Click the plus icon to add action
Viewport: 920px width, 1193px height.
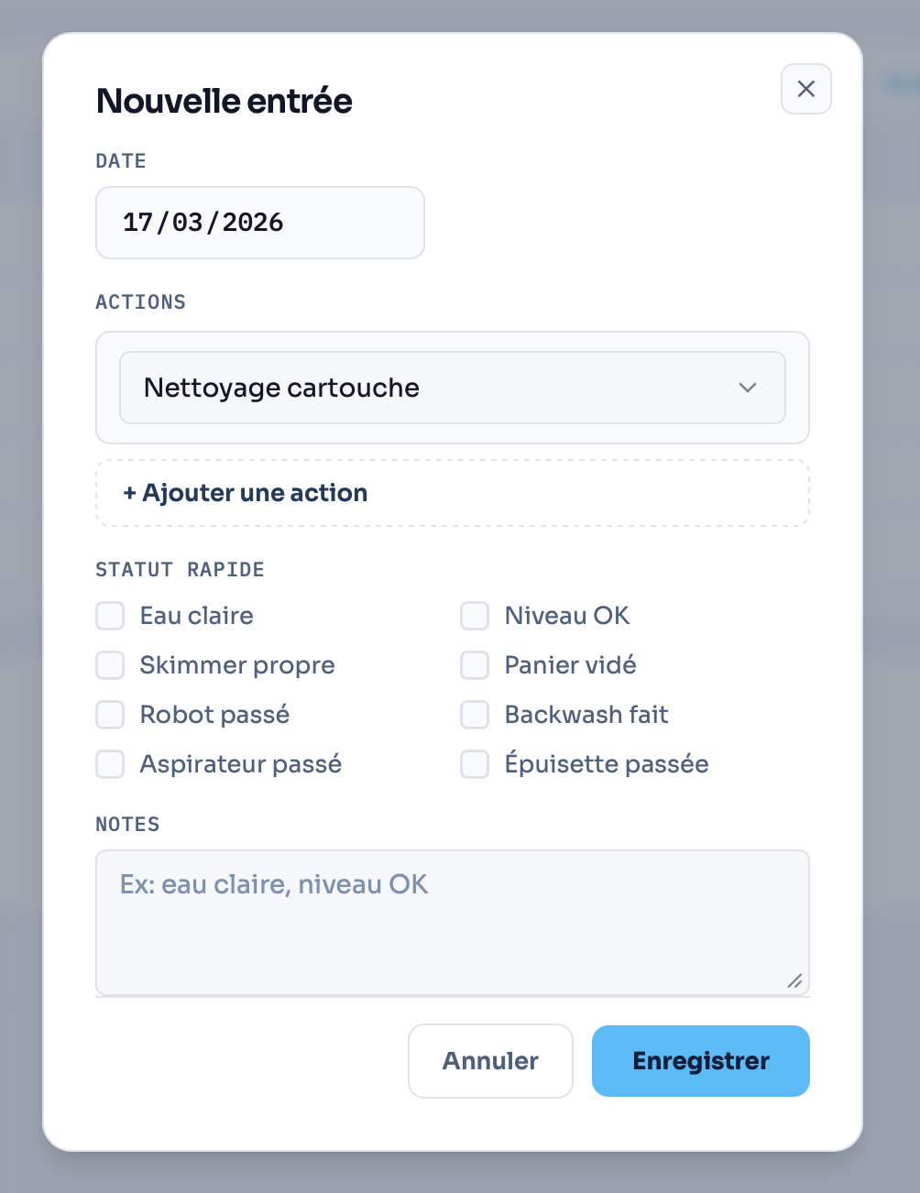click(x=131, y=492)
